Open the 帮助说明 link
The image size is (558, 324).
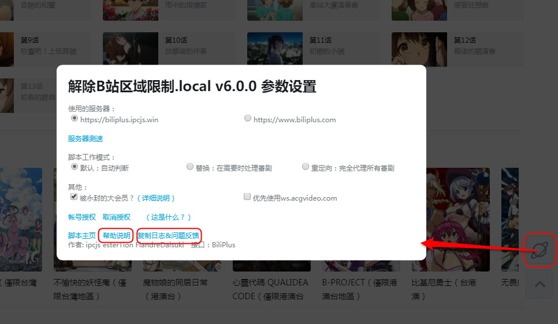click(x=116, y=235)
